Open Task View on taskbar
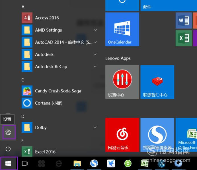 pyautogui.click(x=24, y=163)
